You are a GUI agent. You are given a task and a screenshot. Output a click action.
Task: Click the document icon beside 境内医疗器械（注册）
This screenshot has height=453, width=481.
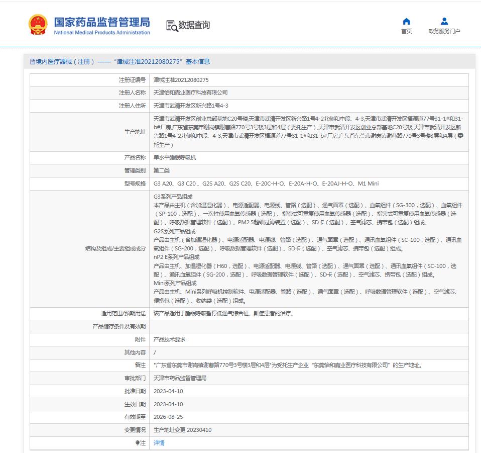point(33,61)
